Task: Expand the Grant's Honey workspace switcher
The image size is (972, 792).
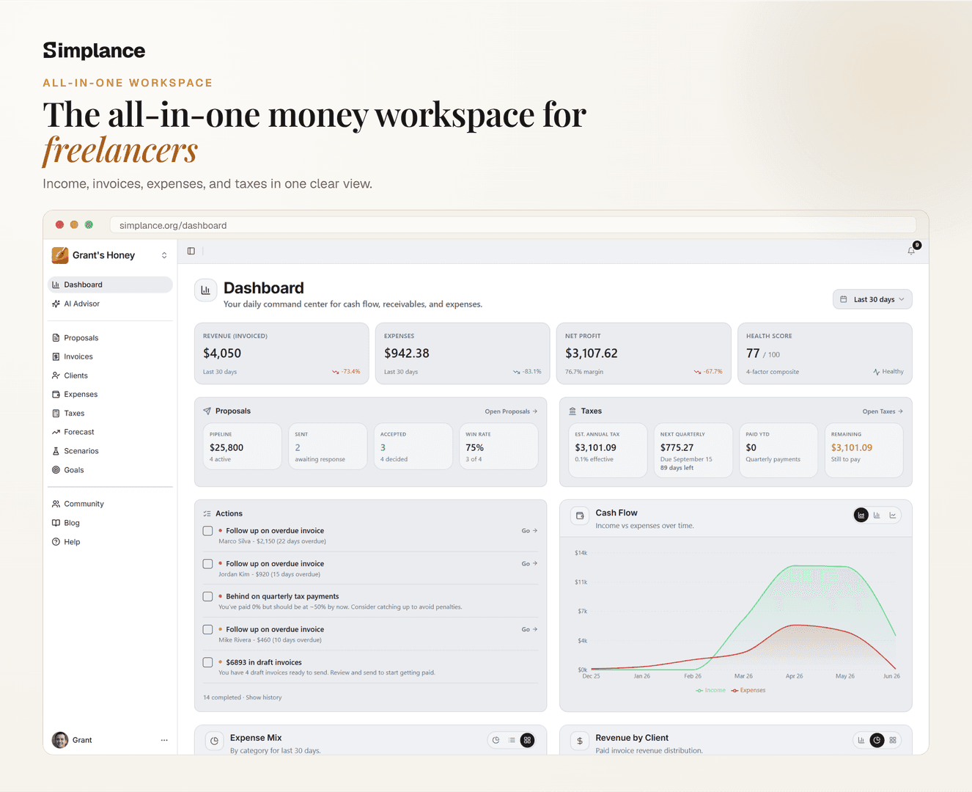Action: pos(164,255)
